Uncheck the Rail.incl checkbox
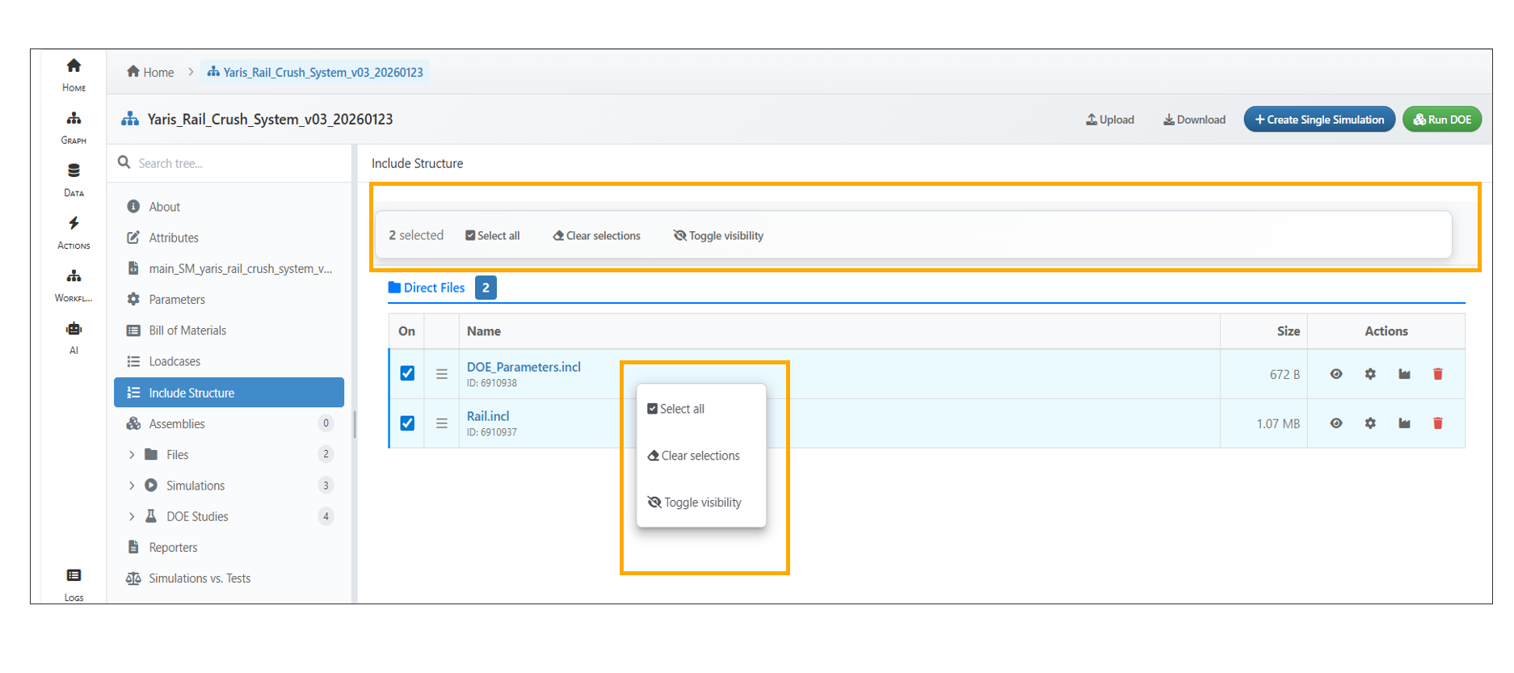1514x673 pixels. (407, 423)
